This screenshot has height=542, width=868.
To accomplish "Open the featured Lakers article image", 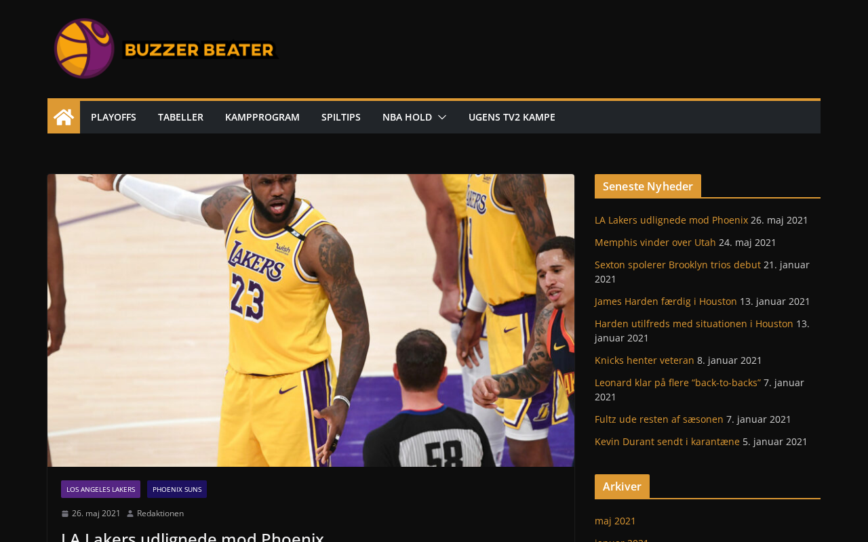I will point(311,320).
